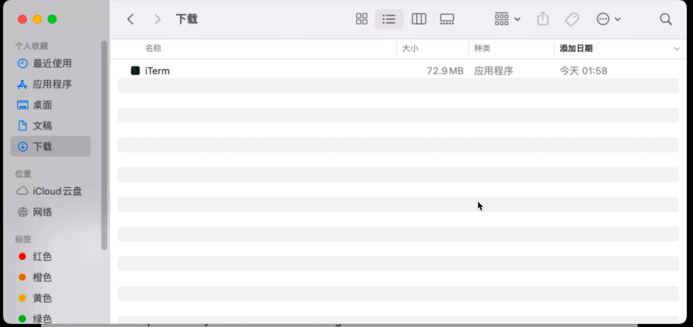This screenshot has height=327, width=693.
Task: Open the 添加日期 column dropdown chevron
Action: click(677, 48)
